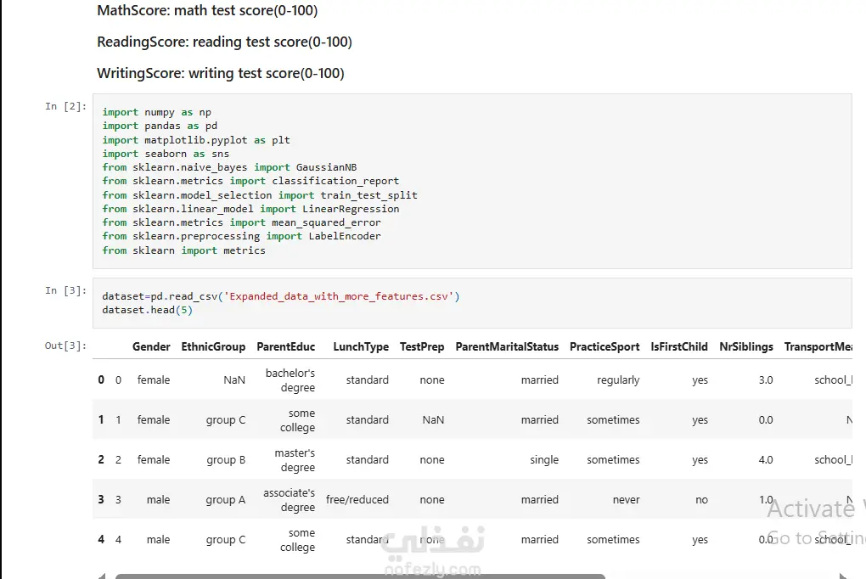Click the WritingScore description markdown line
The width and height of the screenshot is (866, 579).
pos(220,73)
